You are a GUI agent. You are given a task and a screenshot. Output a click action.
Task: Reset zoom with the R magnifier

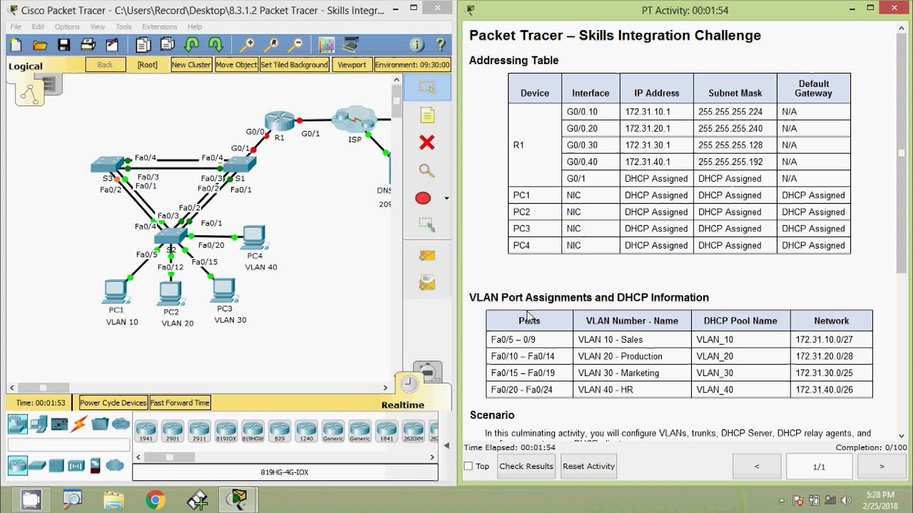271,45
